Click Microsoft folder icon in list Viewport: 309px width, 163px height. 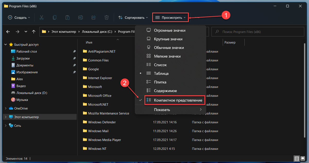[85, 87]
